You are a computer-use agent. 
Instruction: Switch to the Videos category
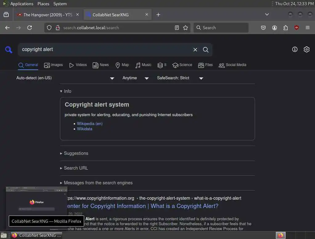(78, 65)
